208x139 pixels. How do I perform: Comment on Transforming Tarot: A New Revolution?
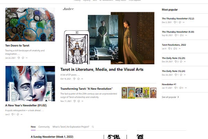tap(79, 101)
